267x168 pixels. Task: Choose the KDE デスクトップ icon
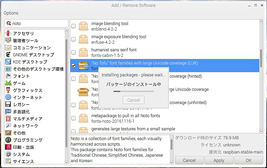(x=8, y=62)
